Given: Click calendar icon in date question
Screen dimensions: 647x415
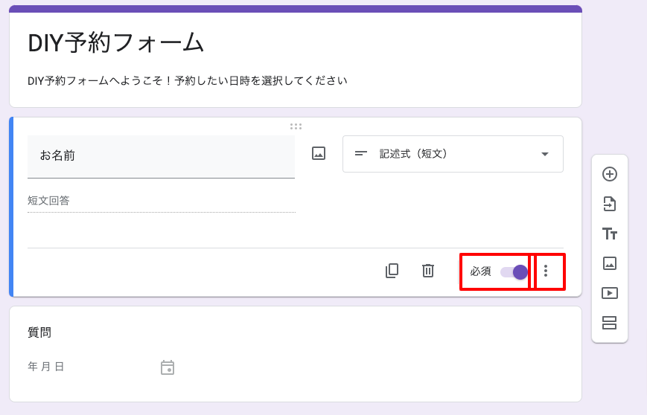Looking at the screenshot, I should coord(168,367).
